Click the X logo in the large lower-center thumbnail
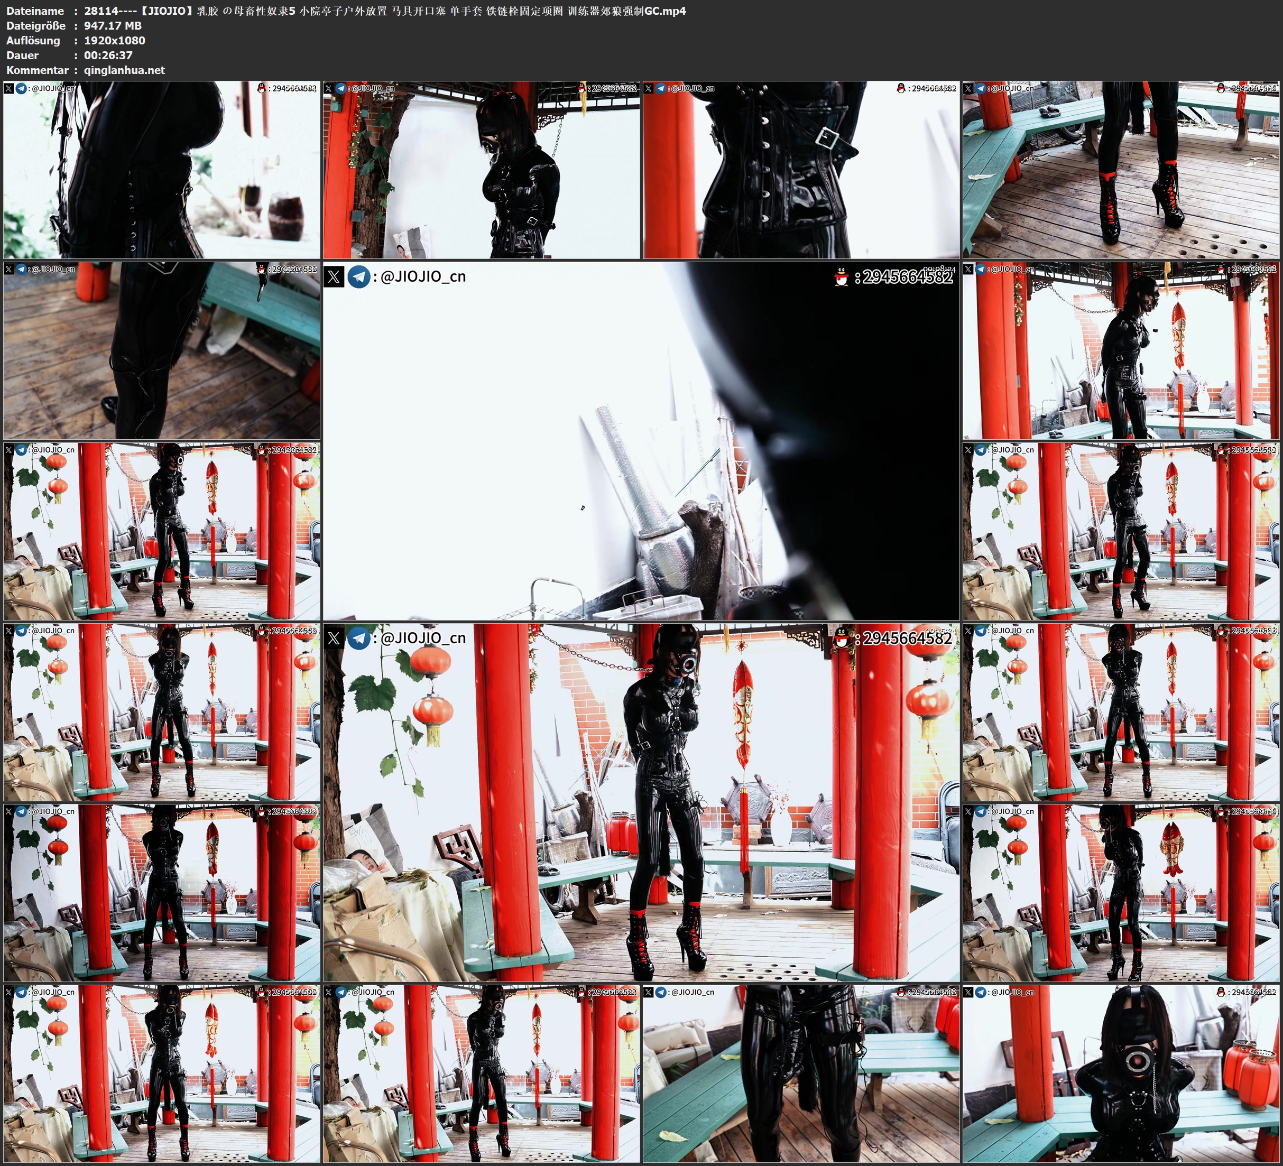Viewport: 1283px width, 1166px height. pyautogui.click(x=334, y=638)
